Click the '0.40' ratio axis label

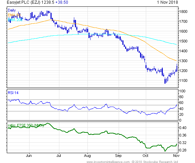click(183, 128)
